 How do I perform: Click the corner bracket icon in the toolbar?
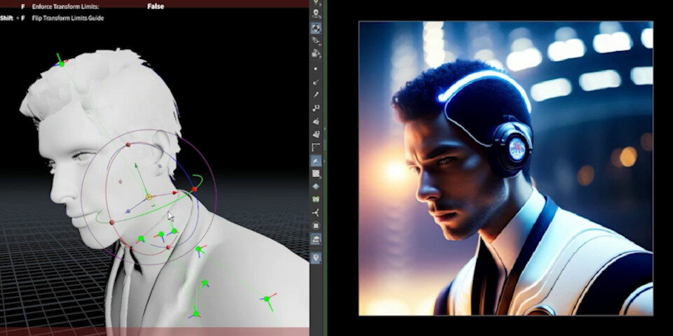pyautogui.click(x=316, y=148)
